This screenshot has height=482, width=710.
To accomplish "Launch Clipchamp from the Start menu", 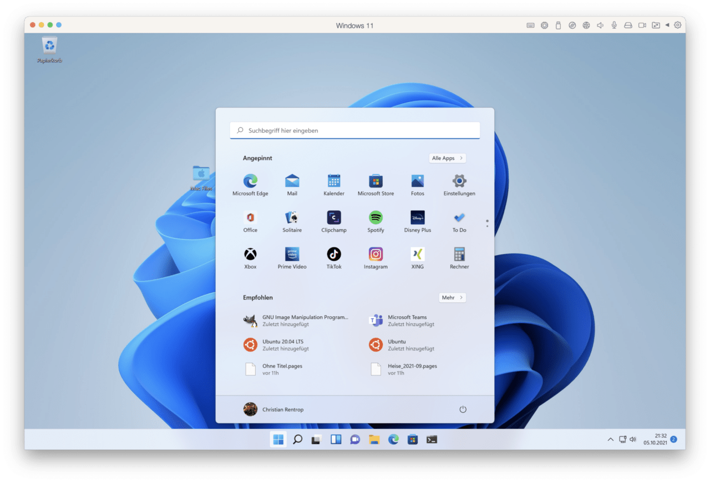I will (x=334, y=221).
